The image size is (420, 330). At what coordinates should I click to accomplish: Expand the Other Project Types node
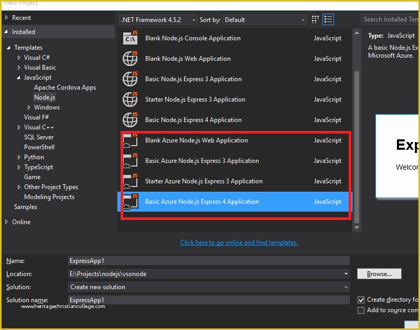tap(19, 187)
